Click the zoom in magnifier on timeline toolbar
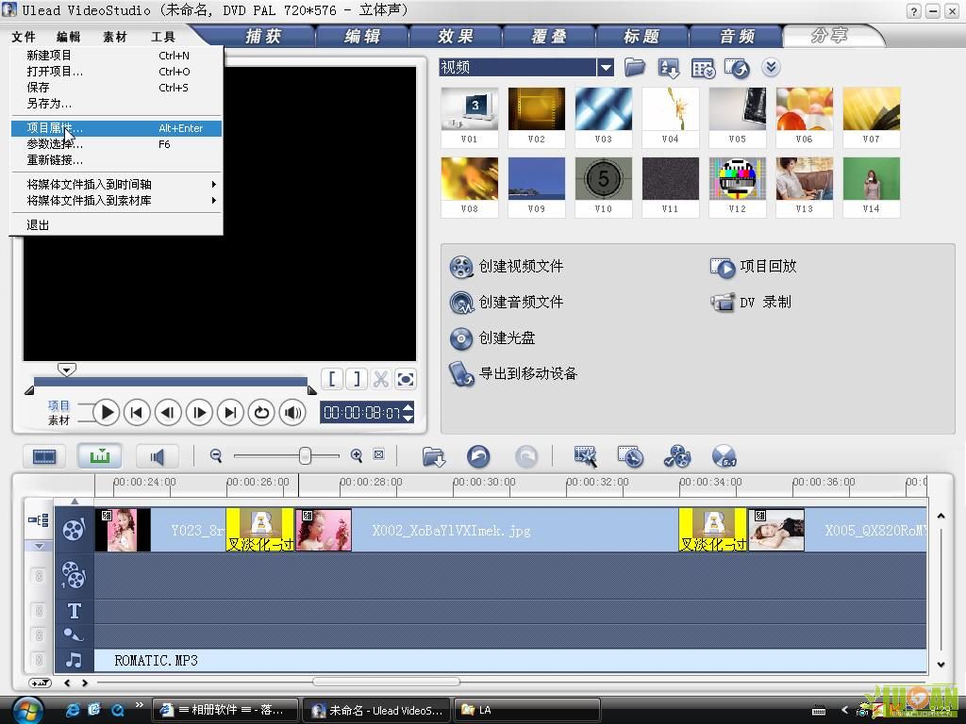Image resolution: width=966 pixels, height=724 pixels. pos(356,455)
